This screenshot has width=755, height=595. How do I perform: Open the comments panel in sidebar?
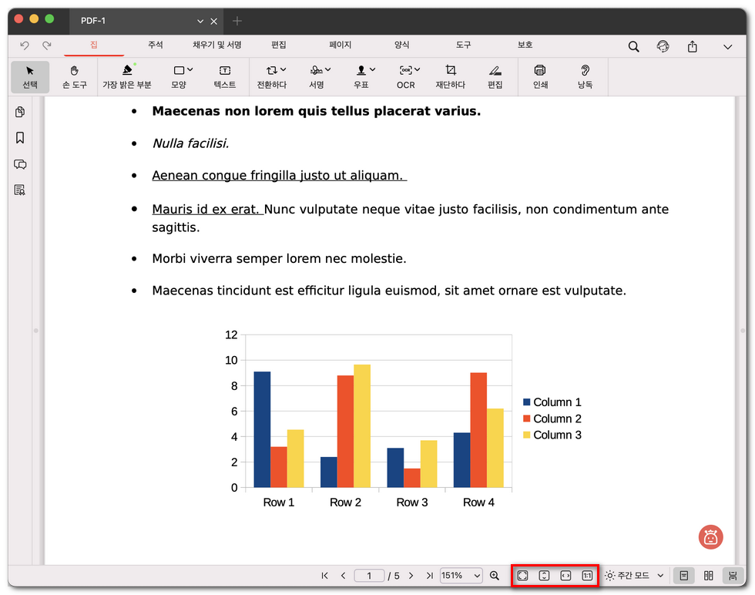point(20,164)
